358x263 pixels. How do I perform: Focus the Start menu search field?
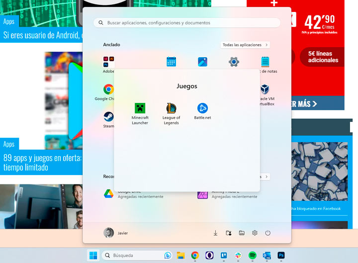(x=187, y=22)
